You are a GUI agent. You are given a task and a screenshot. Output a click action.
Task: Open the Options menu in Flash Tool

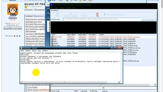pos(62,8)
